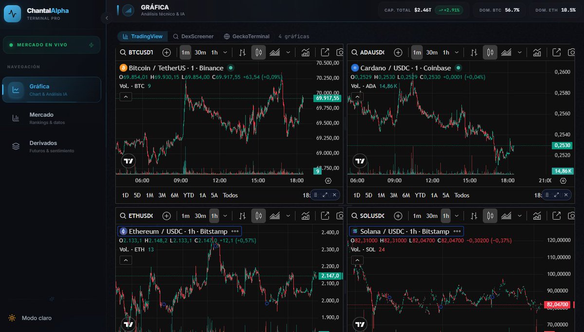
Task: Set ADA chart interval to 1h
Action: [446, 53]
